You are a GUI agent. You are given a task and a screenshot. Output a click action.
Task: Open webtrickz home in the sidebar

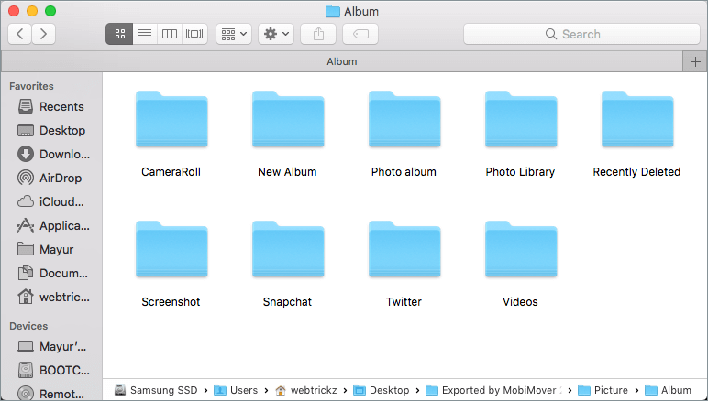(x=53, y=297)
